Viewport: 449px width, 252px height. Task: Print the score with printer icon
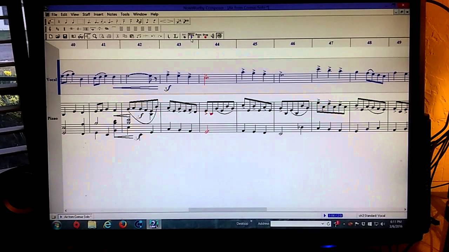(109, 36)
